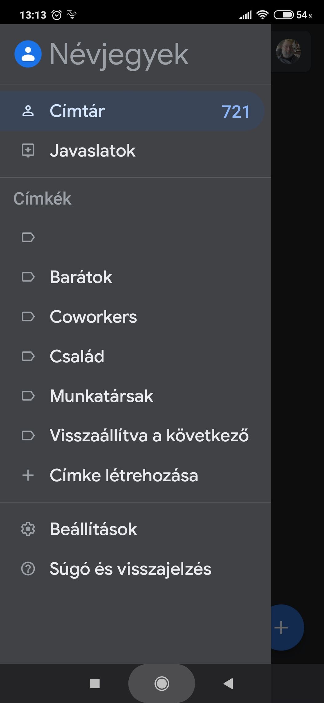Open the Visszaállítva a következő label

[135, 435]
